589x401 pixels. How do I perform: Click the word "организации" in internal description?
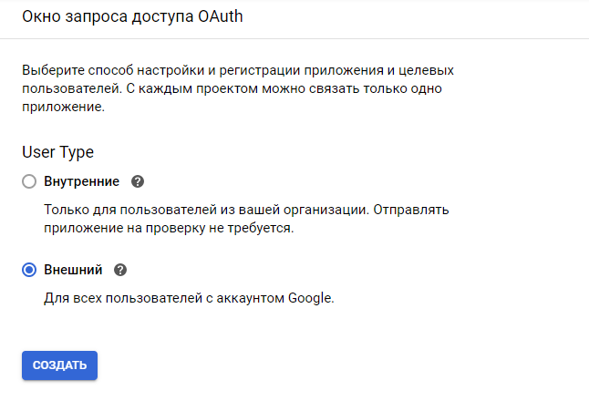click(x=326, y=210)
